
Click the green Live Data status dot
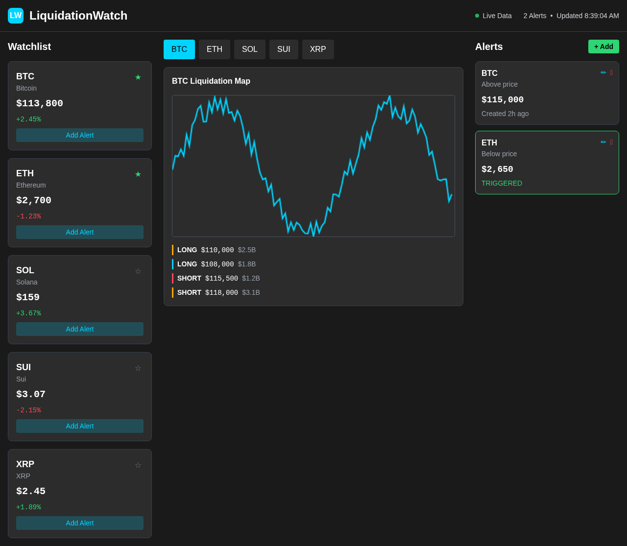[477, 16]
